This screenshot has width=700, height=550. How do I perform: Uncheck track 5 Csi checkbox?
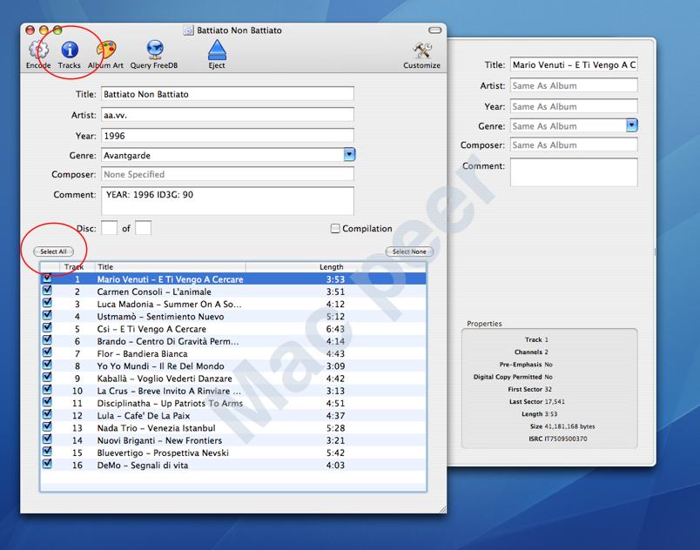pyautogui.click(x=47, y=328)
